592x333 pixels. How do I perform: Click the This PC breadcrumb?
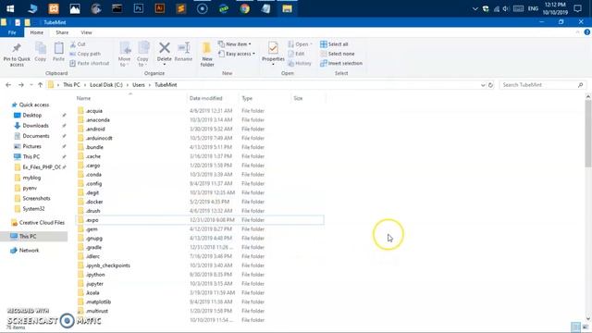coord(71,85)
